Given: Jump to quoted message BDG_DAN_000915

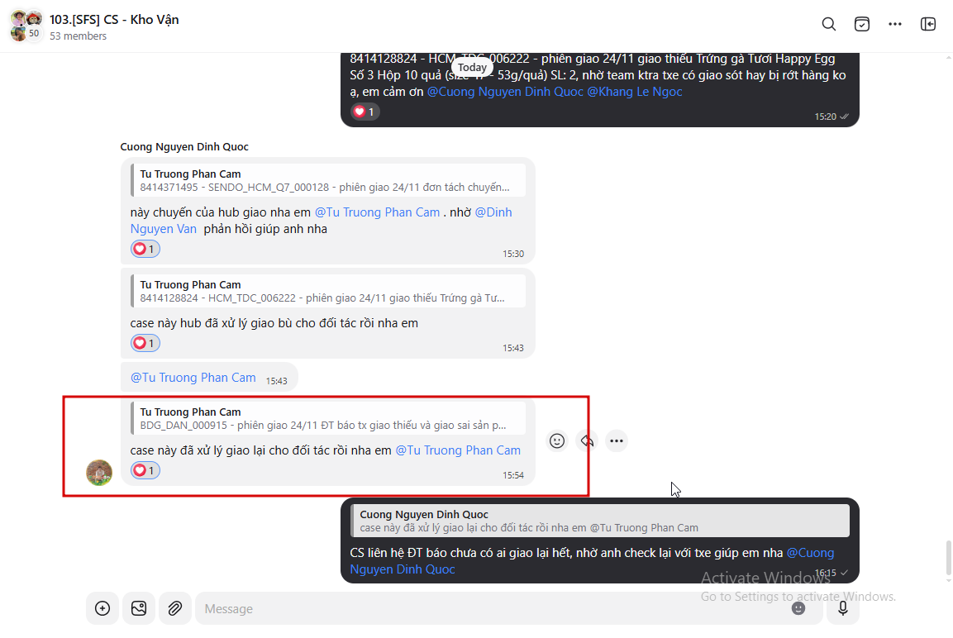Looking at the screenshot, I should coord(328,419).
